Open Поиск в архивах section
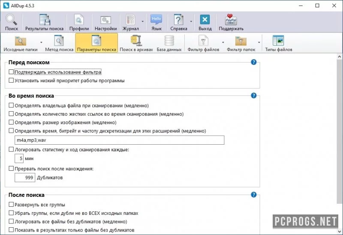Viewport: 343px width, 235px height. coord(136,43)
